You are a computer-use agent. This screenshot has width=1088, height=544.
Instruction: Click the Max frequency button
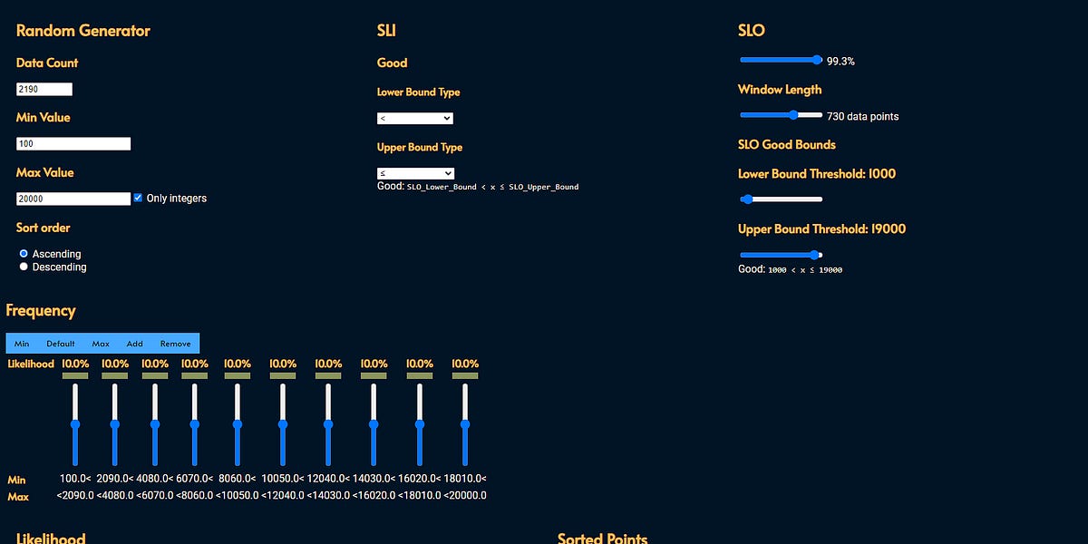click(101, 344)
